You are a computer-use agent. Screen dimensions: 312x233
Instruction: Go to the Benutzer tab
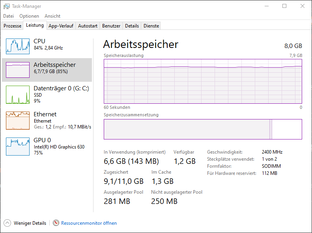click(111, 26)
